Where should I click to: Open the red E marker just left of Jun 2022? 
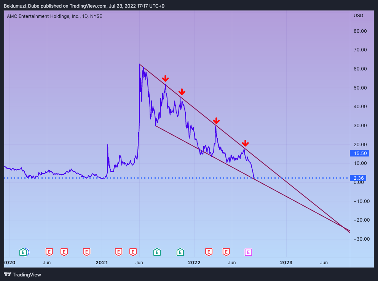point(226,252)
